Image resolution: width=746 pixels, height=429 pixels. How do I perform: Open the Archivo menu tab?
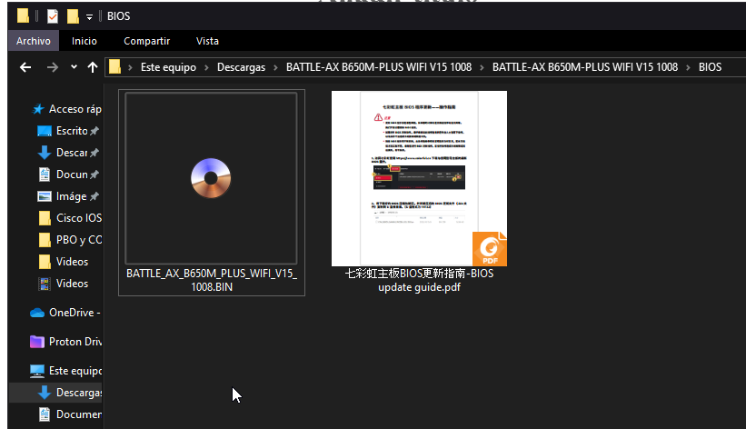[34, 41]
